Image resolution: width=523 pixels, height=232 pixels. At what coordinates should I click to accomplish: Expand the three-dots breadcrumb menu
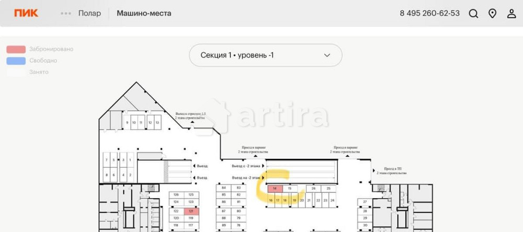pyautogui.click(x=66, y=14)
